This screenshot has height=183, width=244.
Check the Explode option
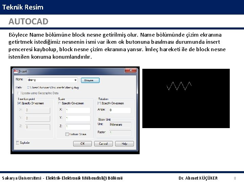(17, 143)
